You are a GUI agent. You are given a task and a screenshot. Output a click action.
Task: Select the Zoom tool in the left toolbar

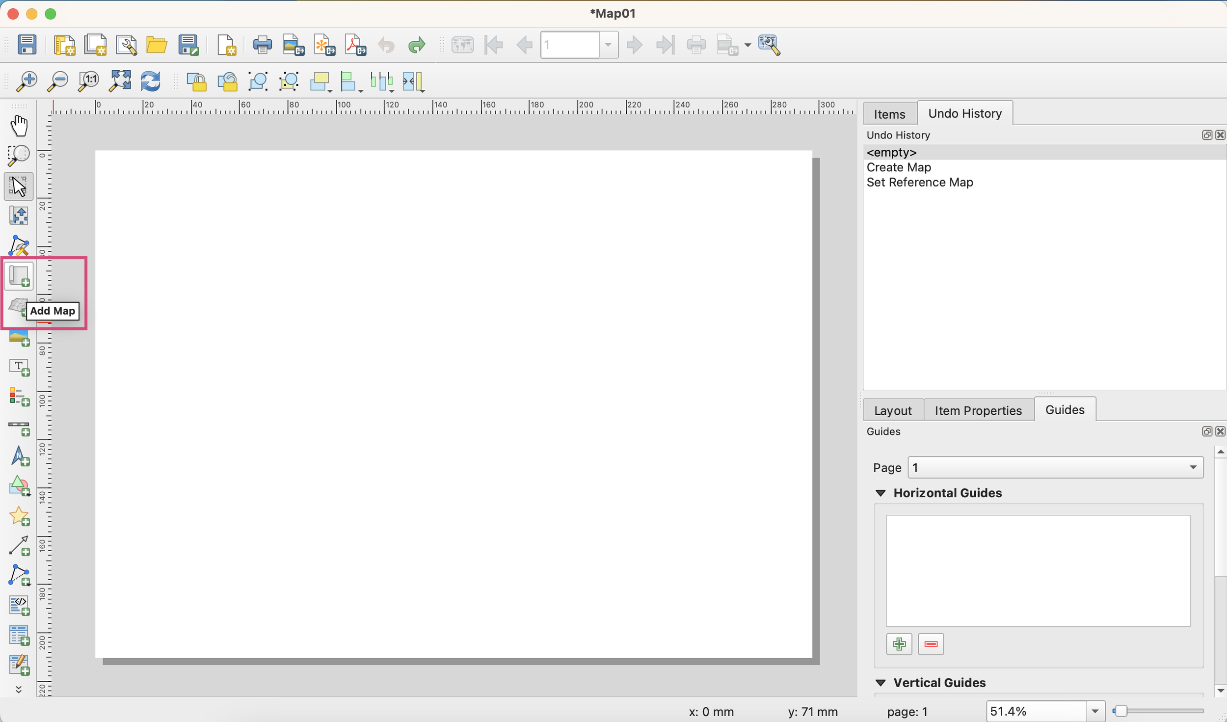click(x=20, y=155)
